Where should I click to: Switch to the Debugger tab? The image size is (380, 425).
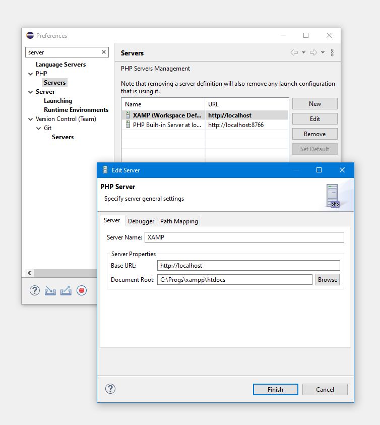tap(141, 221)
